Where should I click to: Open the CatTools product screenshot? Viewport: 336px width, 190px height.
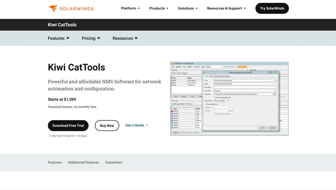(x=229, y=99)
